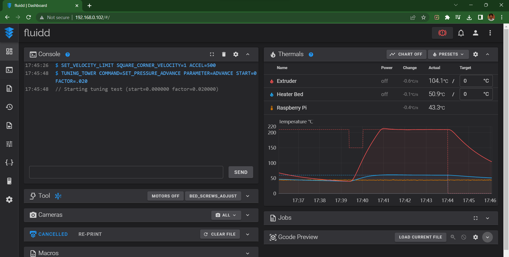Click Extruder actual temperature 104.1°C

point(438,81)
